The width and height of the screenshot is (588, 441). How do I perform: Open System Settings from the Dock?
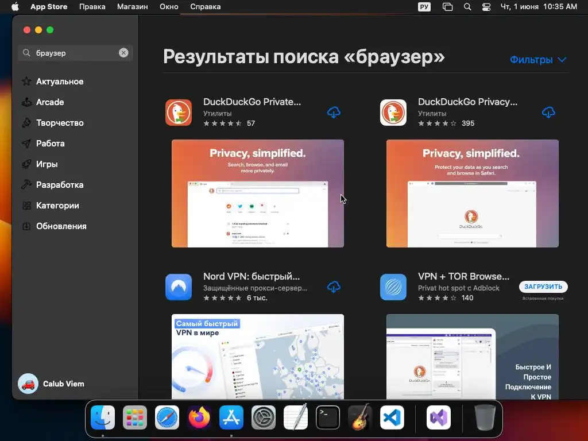[263, 417]
